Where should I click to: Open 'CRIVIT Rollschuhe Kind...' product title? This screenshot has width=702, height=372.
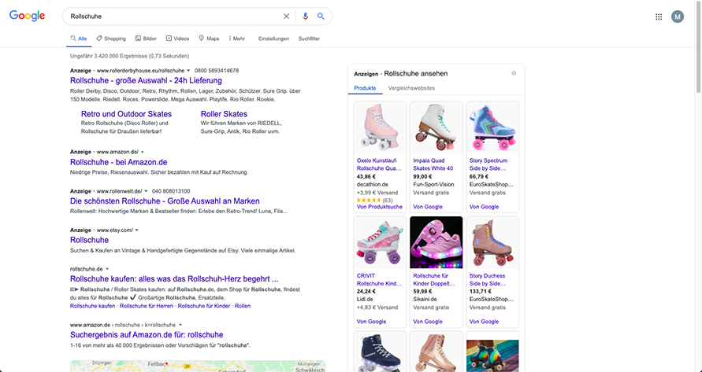pyautogui.click(x=379, y=280)
